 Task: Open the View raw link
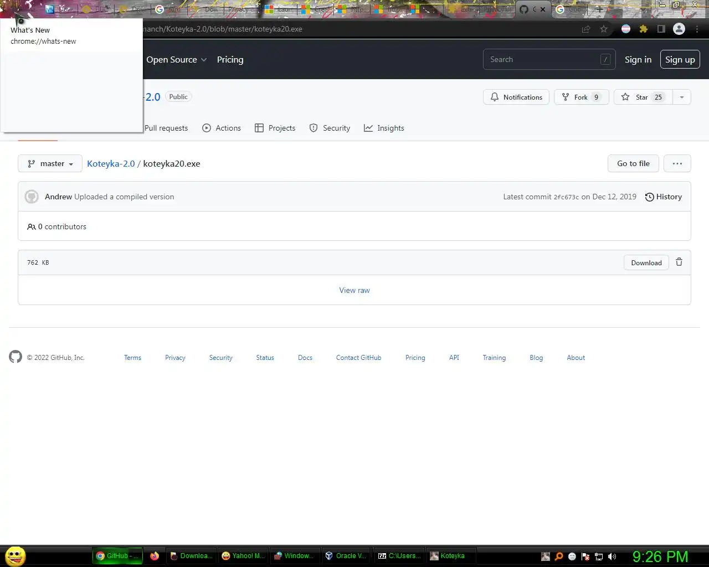[354, 290]
